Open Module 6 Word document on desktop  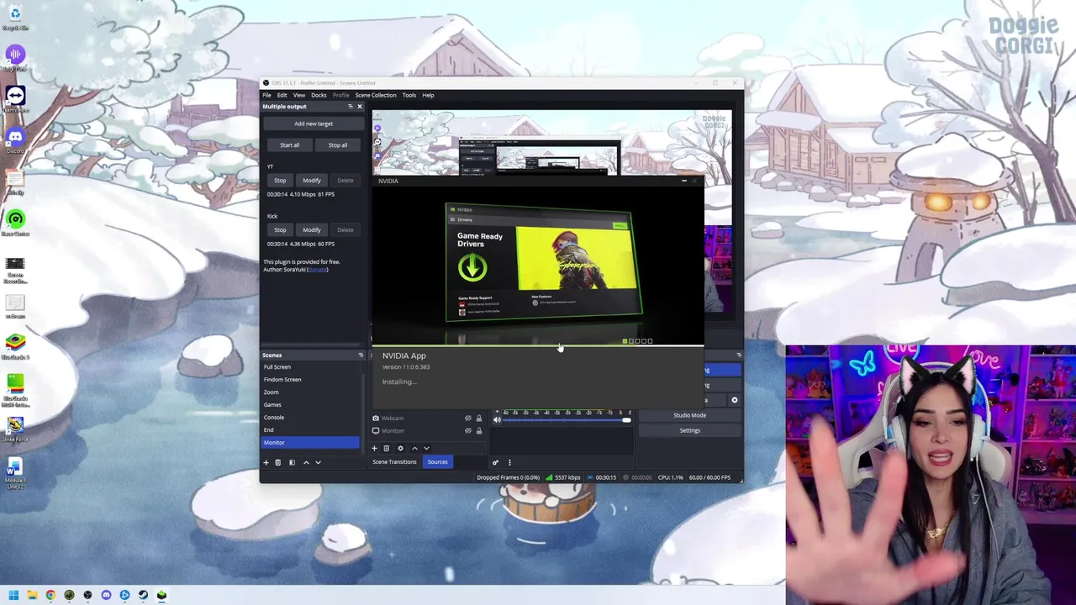pos(15,472)
